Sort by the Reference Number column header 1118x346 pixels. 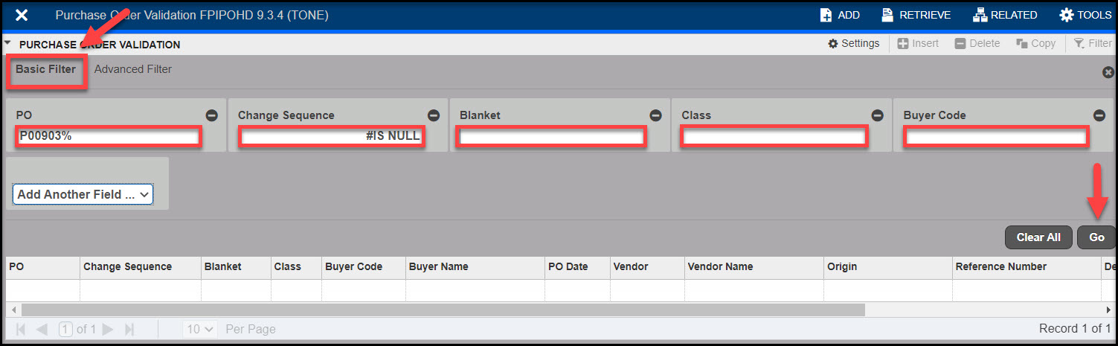click(x=1027, y=267)
